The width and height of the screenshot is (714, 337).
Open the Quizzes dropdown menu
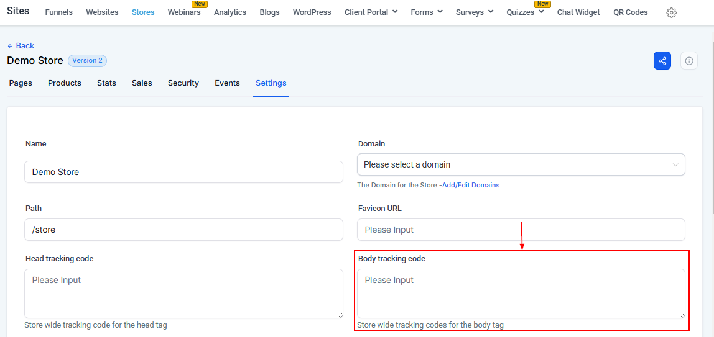(525, 12)
